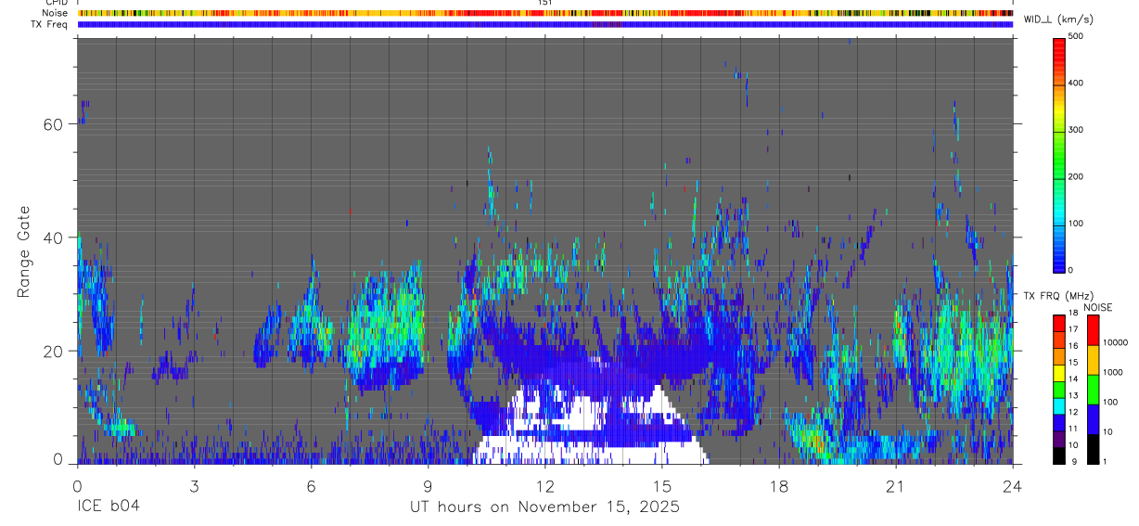The width and height of the screenshot is (1139, 526).
Task: Click the TX FRQ (MHz) color bar
Action: [x=1059, y=389]
